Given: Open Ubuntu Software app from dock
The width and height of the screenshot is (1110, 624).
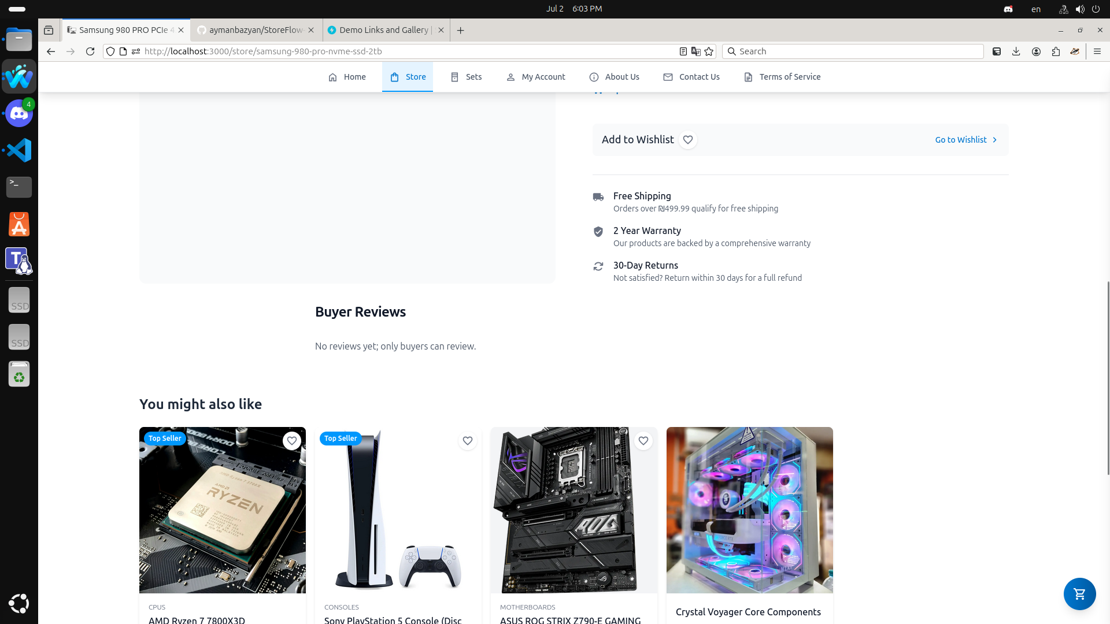Looking at the screenshot, I should (19, 224).
